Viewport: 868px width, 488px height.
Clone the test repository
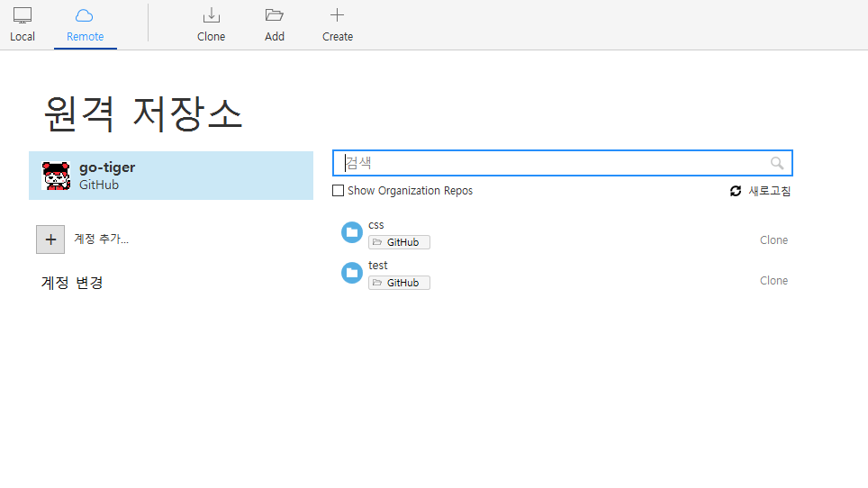pos(773,281)
